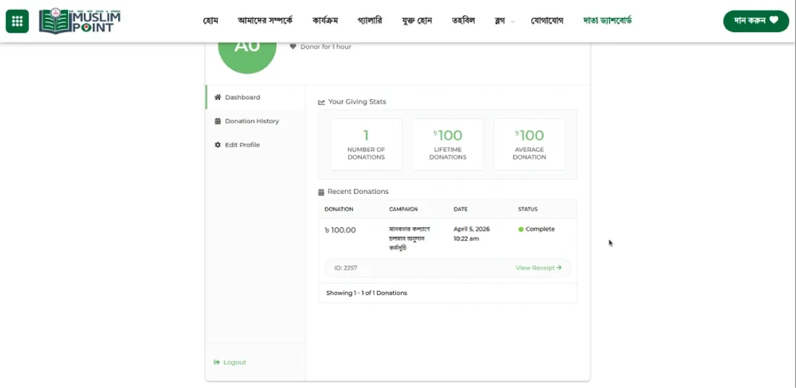796x388 pixels.
Task: Click the gear icon beside Edit Profile
Action: [x=218, y=145]
